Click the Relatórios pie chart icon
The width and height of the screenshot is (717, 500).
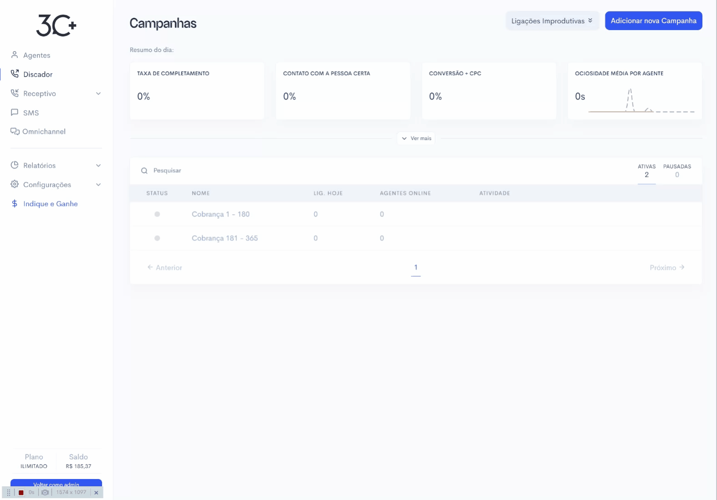coord(15,165)
